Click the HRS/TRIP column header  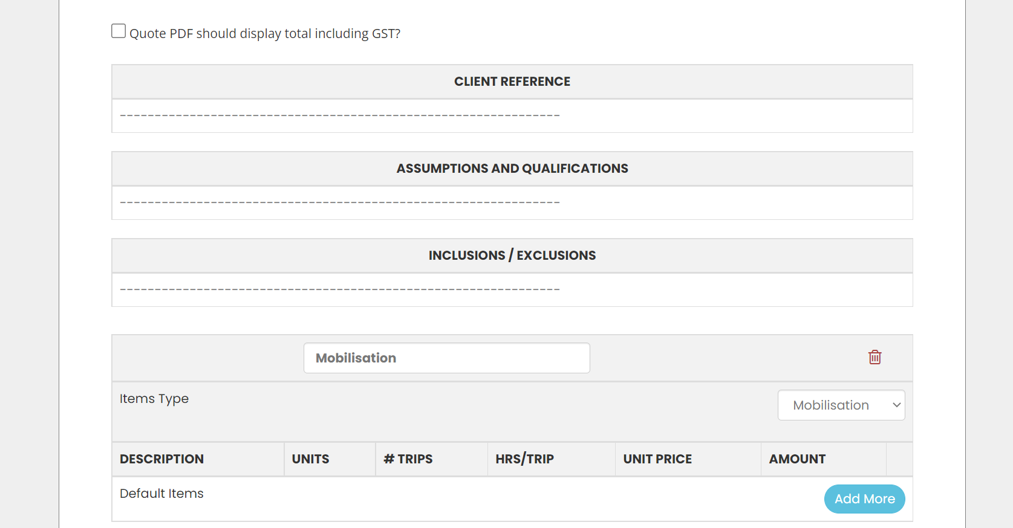pos(524,459)
